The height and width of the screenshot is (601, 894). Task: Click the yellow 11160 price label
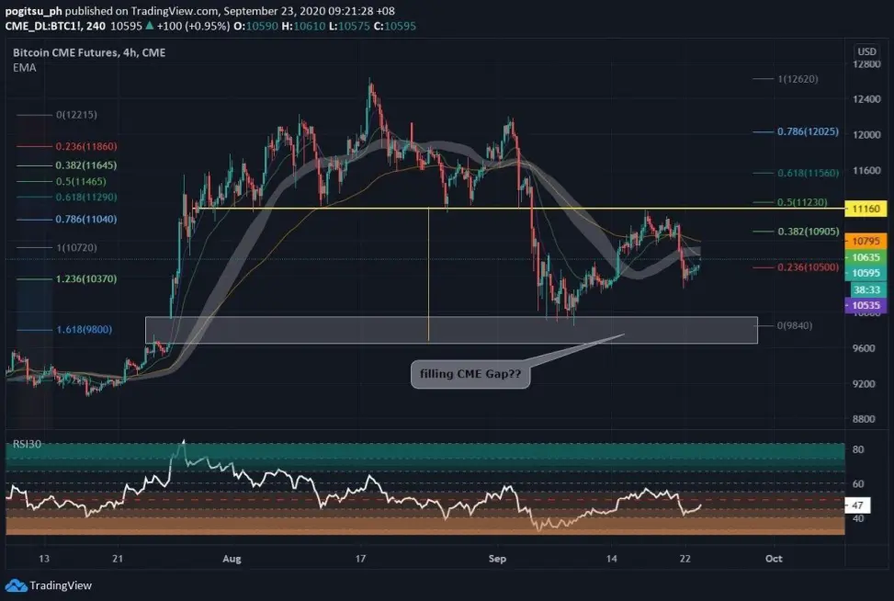[x=866, y=209]
